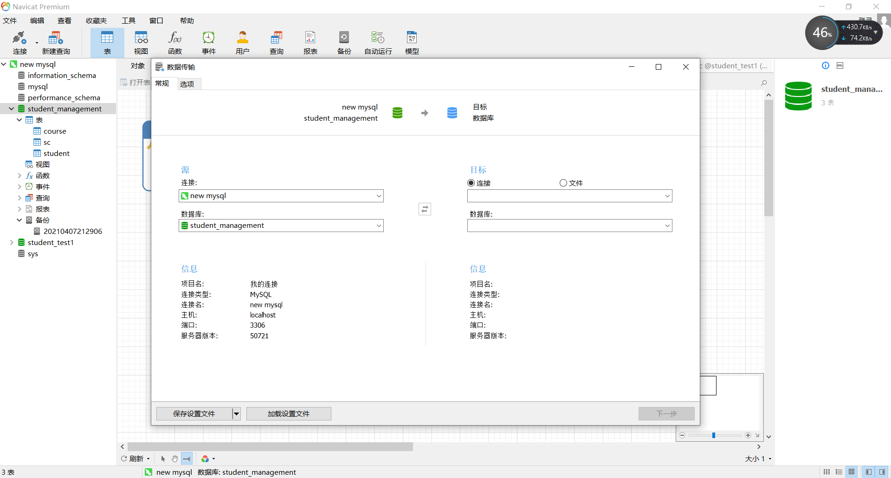Open the User (用户) toolbar icon
Image resolution: width=891 pixels, height=478 pixels.
[x=243, y=42]
